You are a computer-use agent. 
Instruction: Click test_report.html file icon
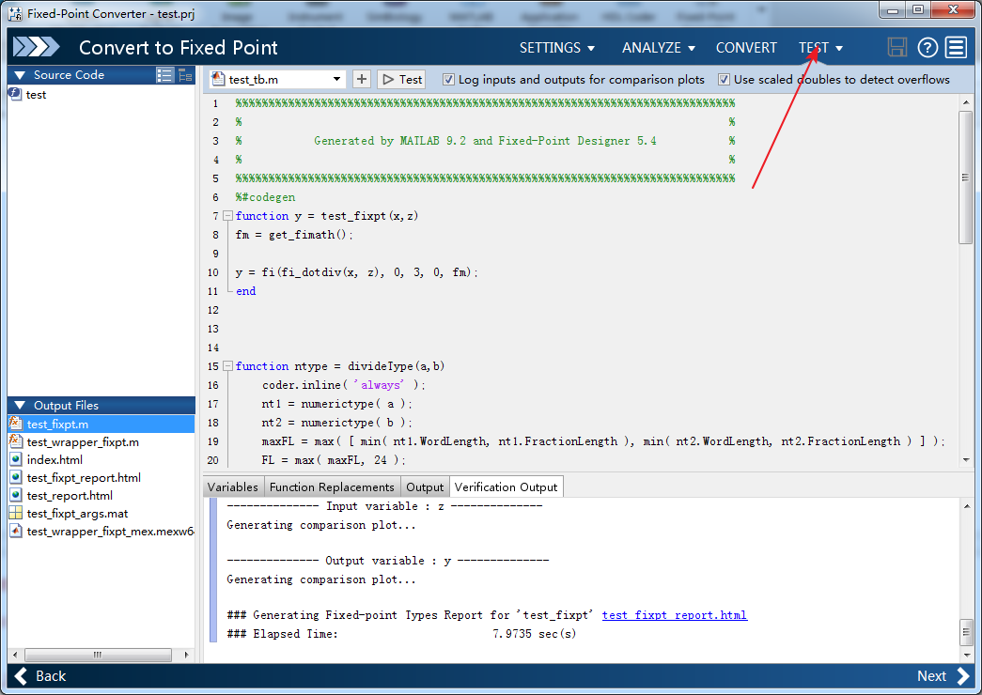coord(16,495)
